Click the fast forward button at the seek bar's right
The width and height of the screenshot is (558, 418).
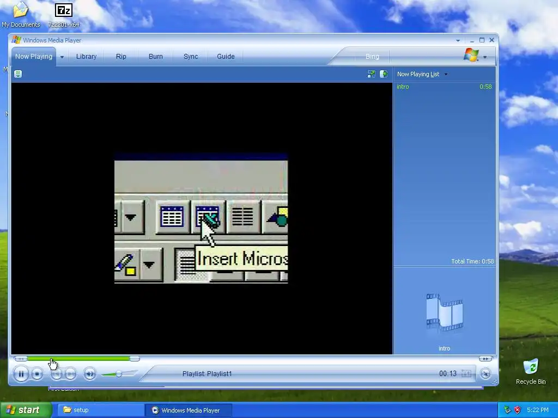coord(486,359)
